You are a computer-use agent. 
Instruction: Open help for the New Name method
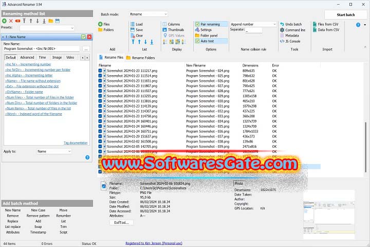(87, 157)
